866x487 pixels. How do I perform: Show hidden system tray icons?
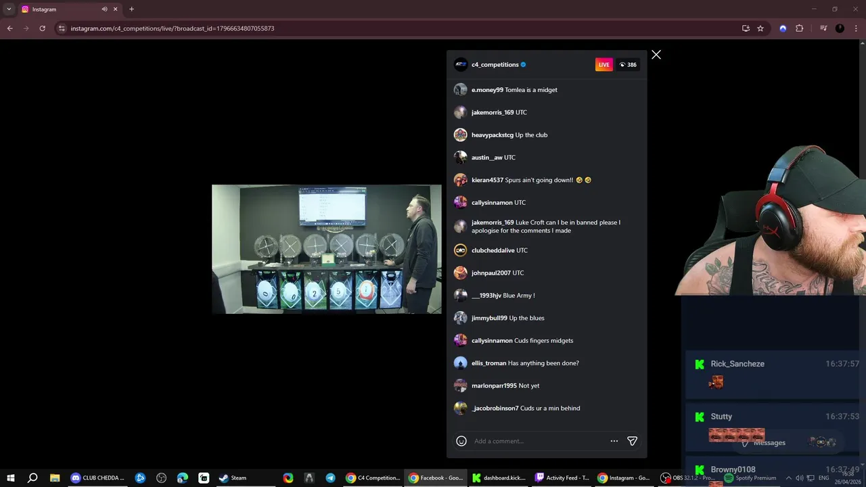pos(788,478)
